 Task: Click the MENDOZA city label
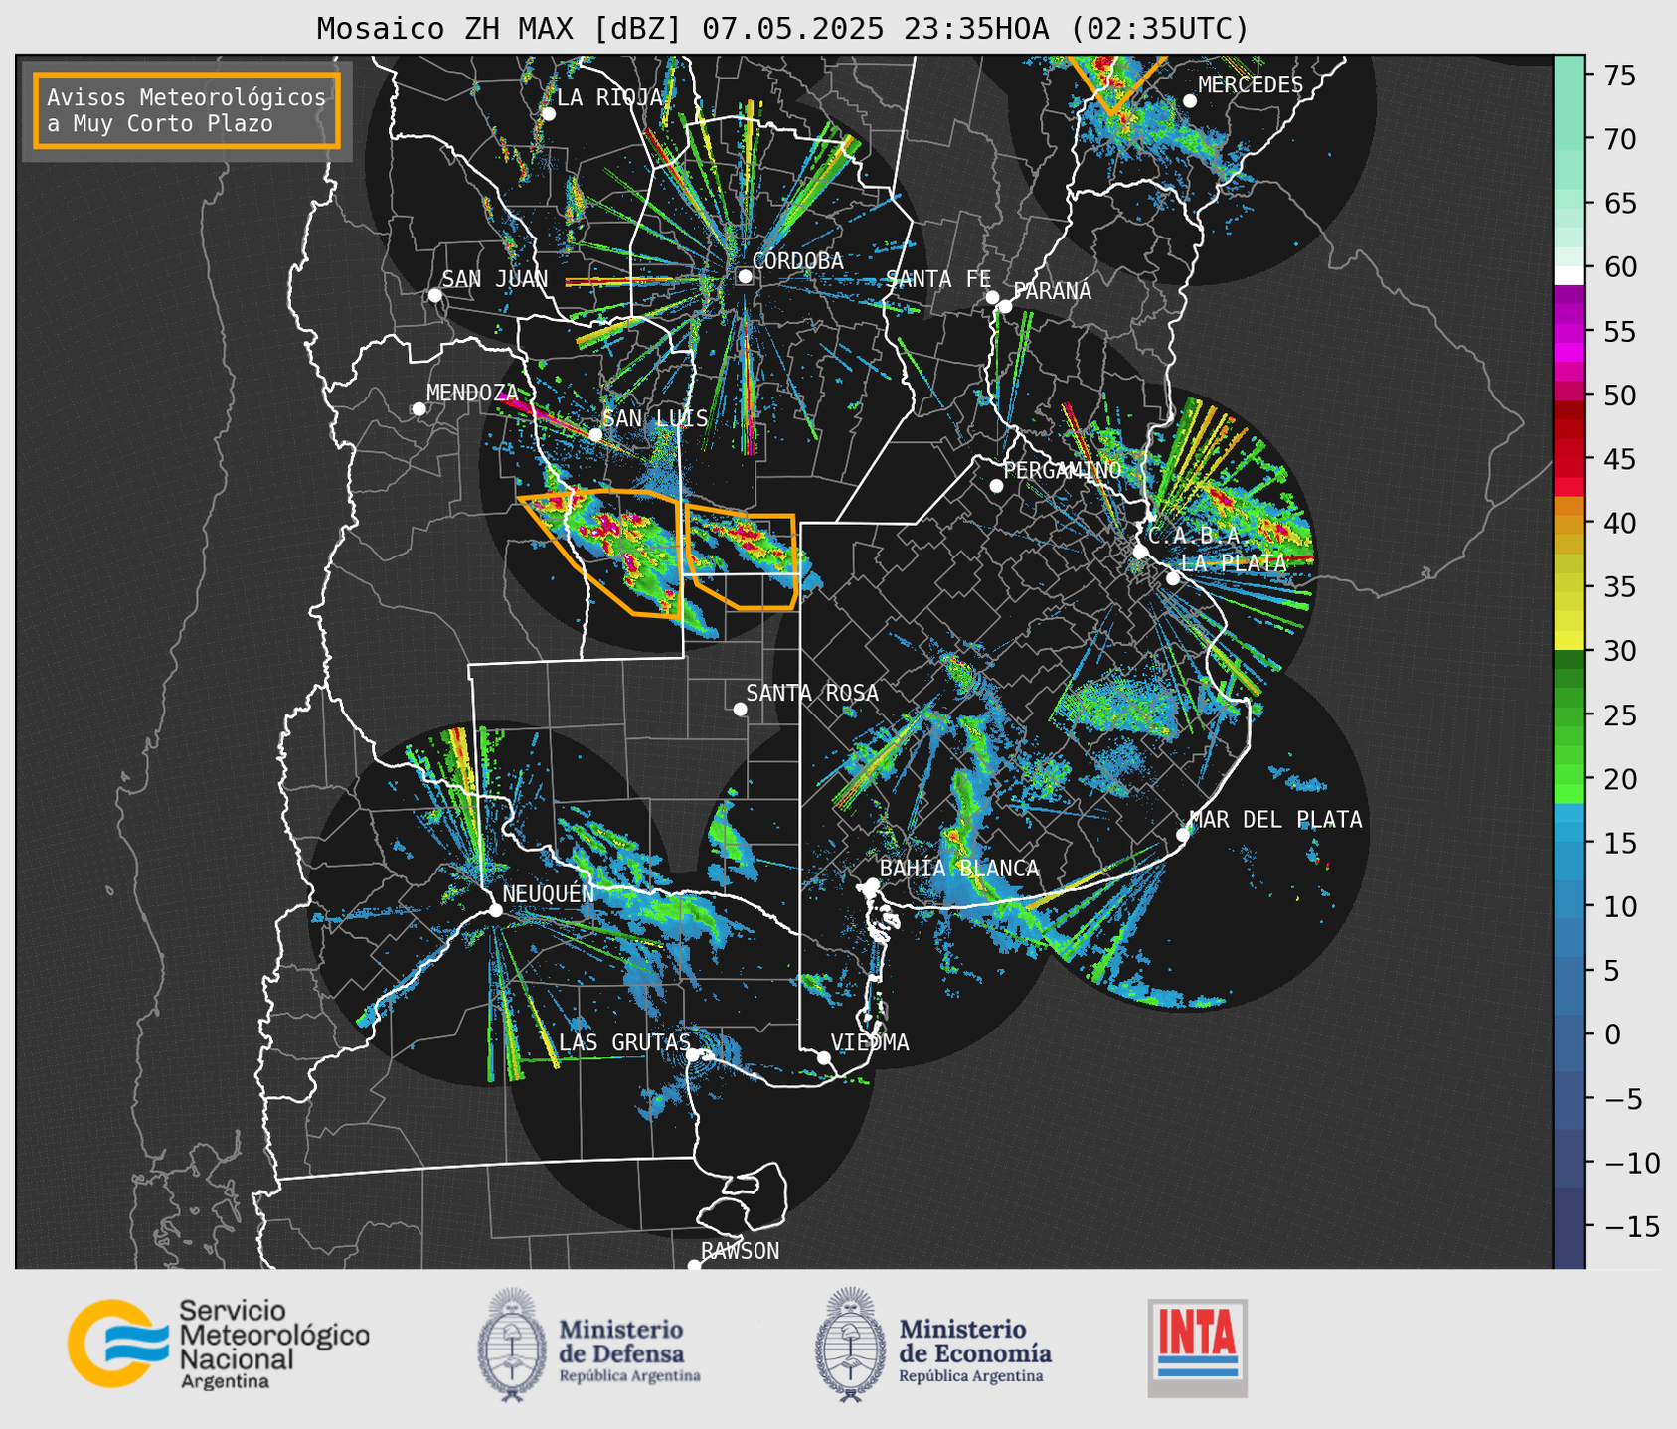473,393
